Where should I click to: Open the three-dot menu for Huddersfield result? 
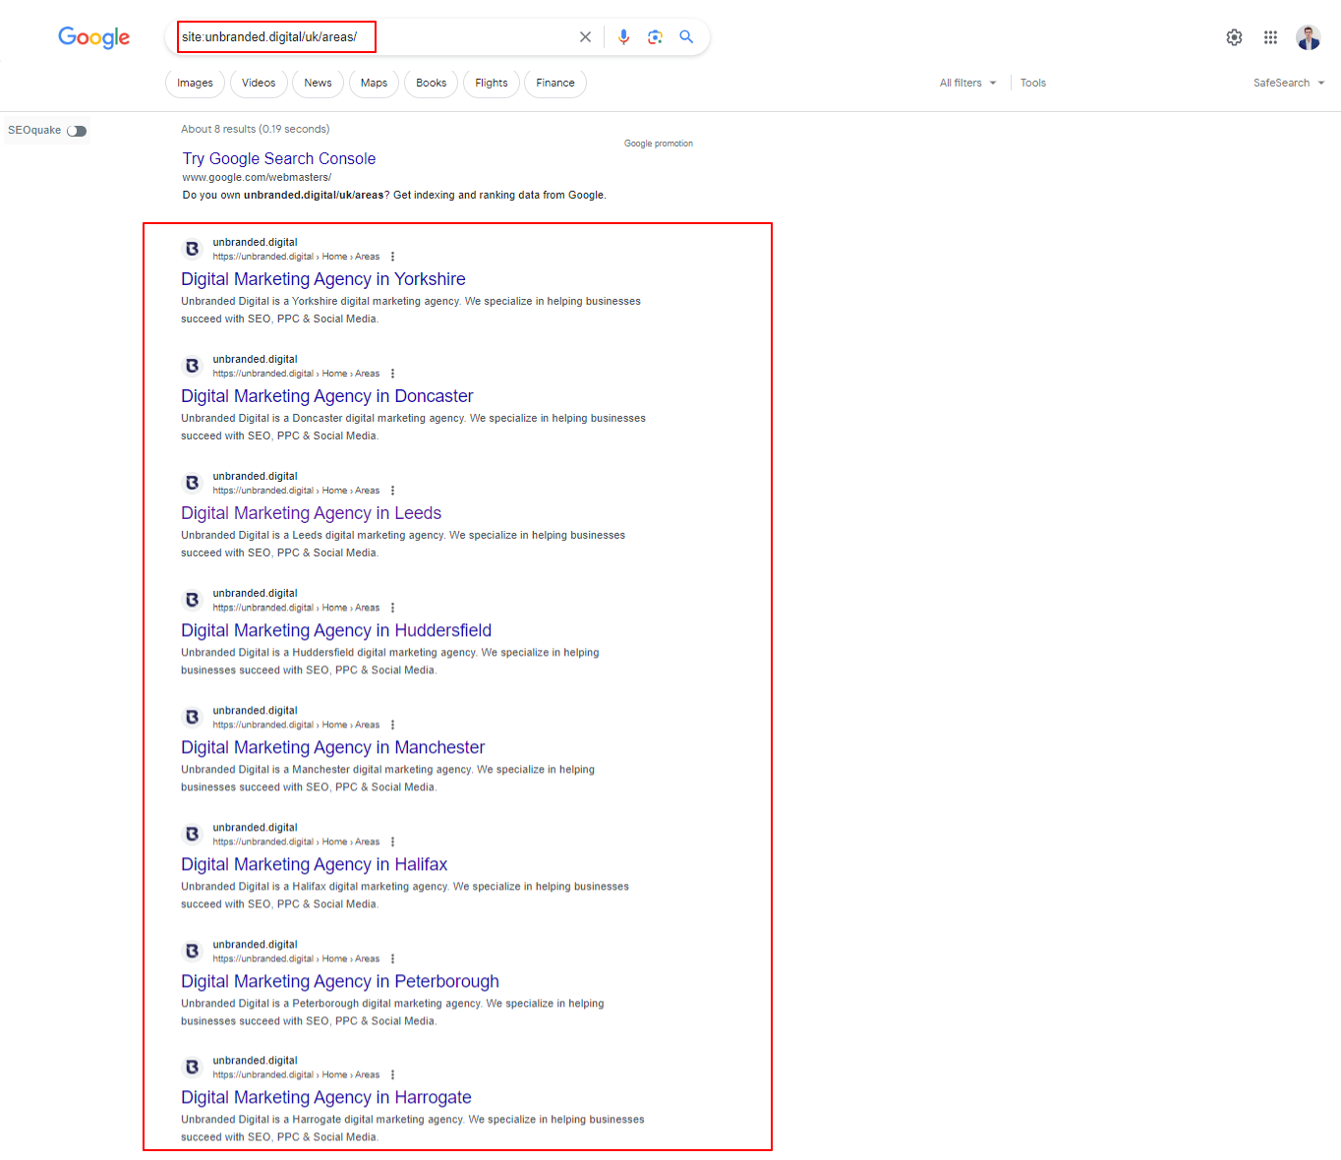click(392, 608)
